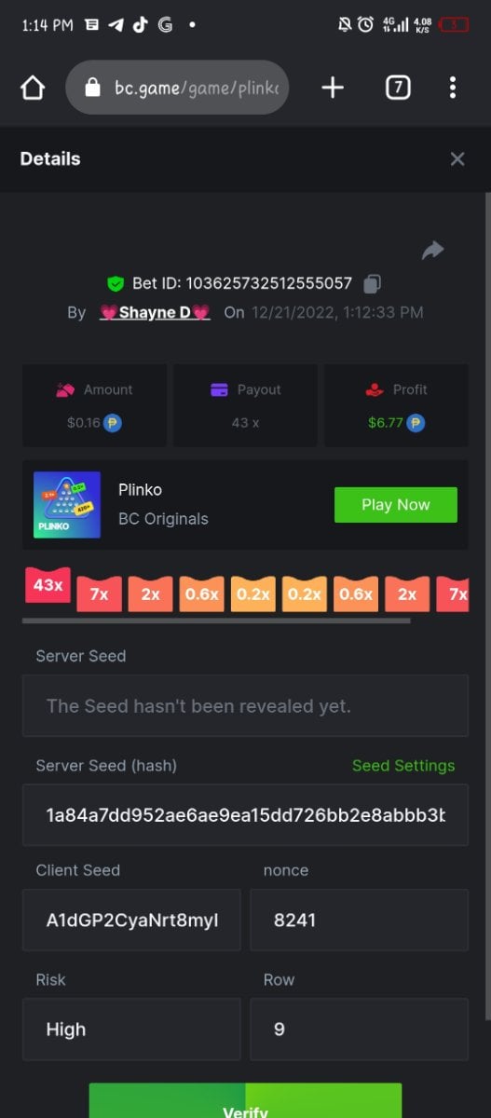Viewport: 491px width, 1118px height.
Task: Copy the Bet ID with copy icon
Action: point(373,283)
